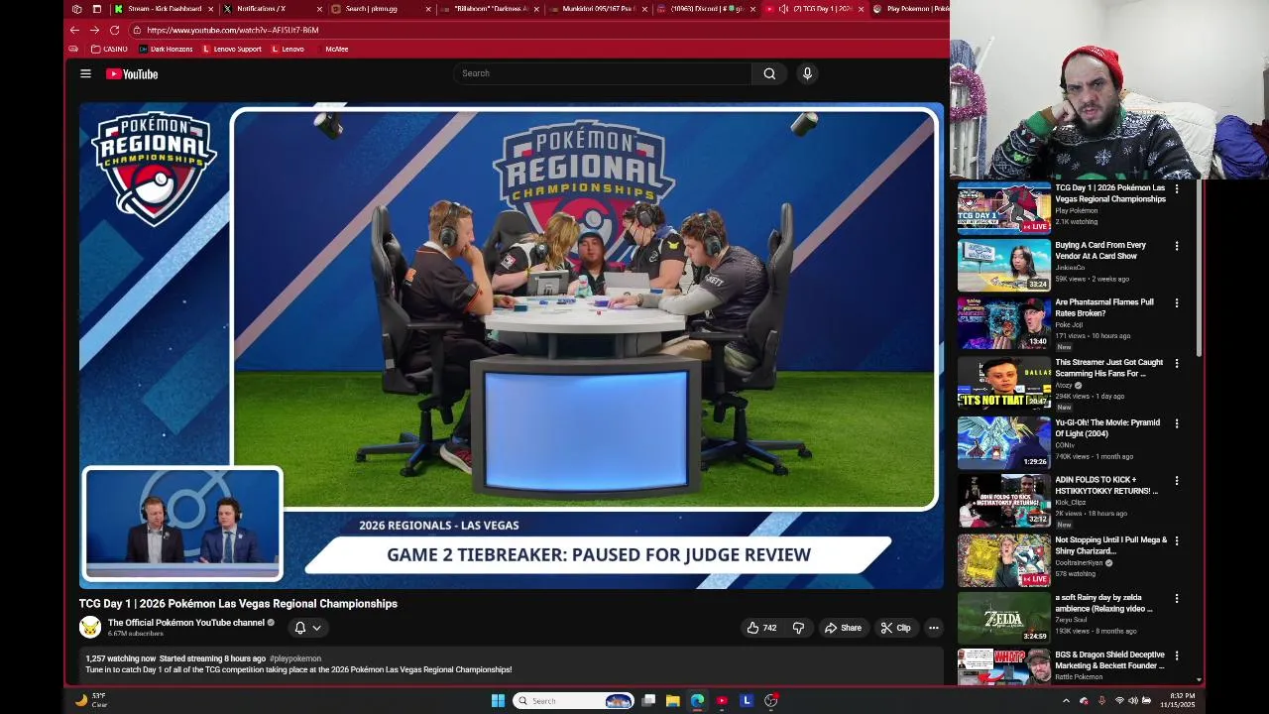Expand notification options chevron next to bell
1269x714 pixels.
317,628
